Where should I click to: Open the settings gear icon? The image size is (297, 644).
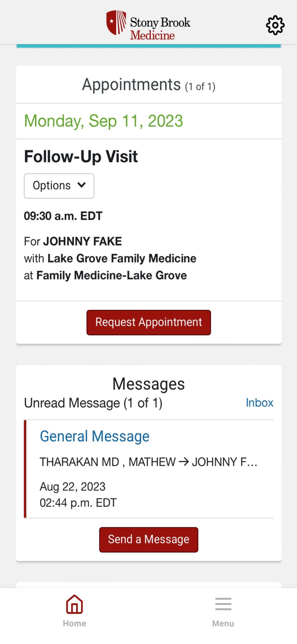[x=275, y=25]
